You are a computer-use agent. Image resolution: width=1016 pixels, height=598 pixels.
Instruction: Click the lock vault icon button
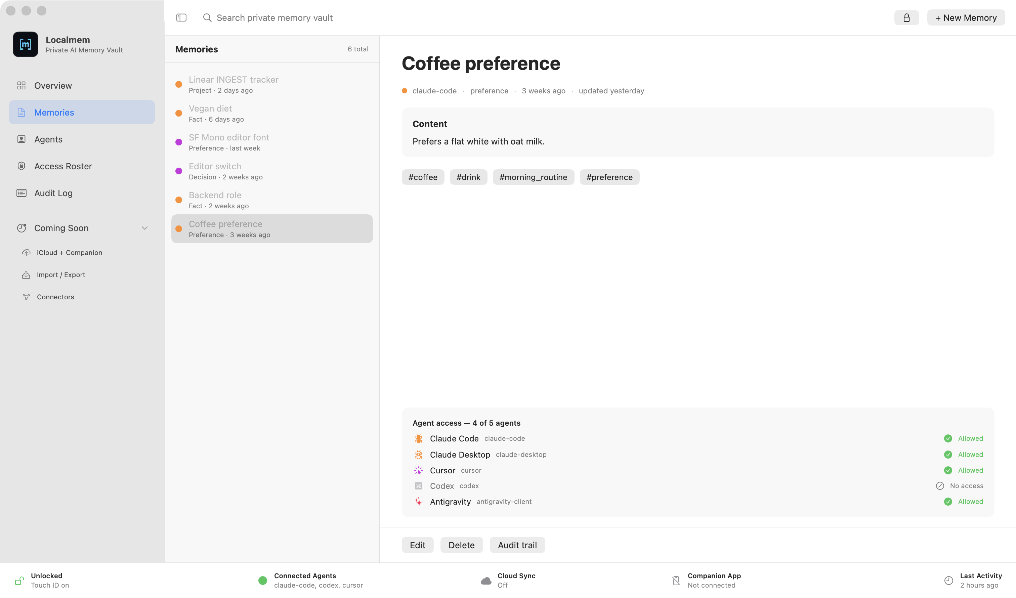[906, 18]
